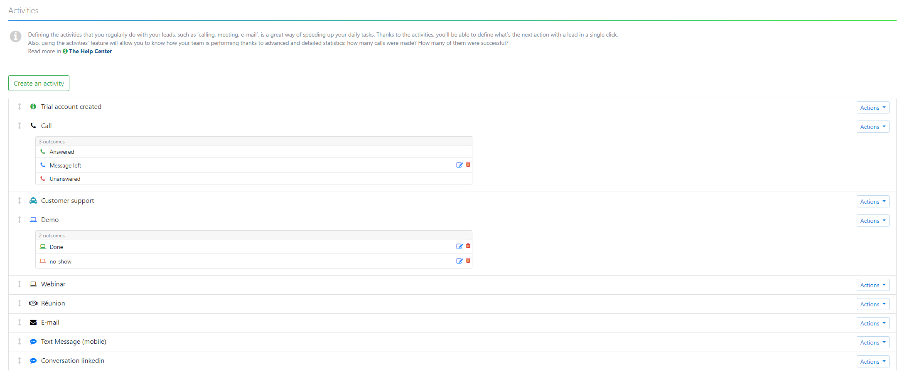The height and width of the screenshot is (372, 902).
Task: Delete the Done outcome
Action: point(468,246)
